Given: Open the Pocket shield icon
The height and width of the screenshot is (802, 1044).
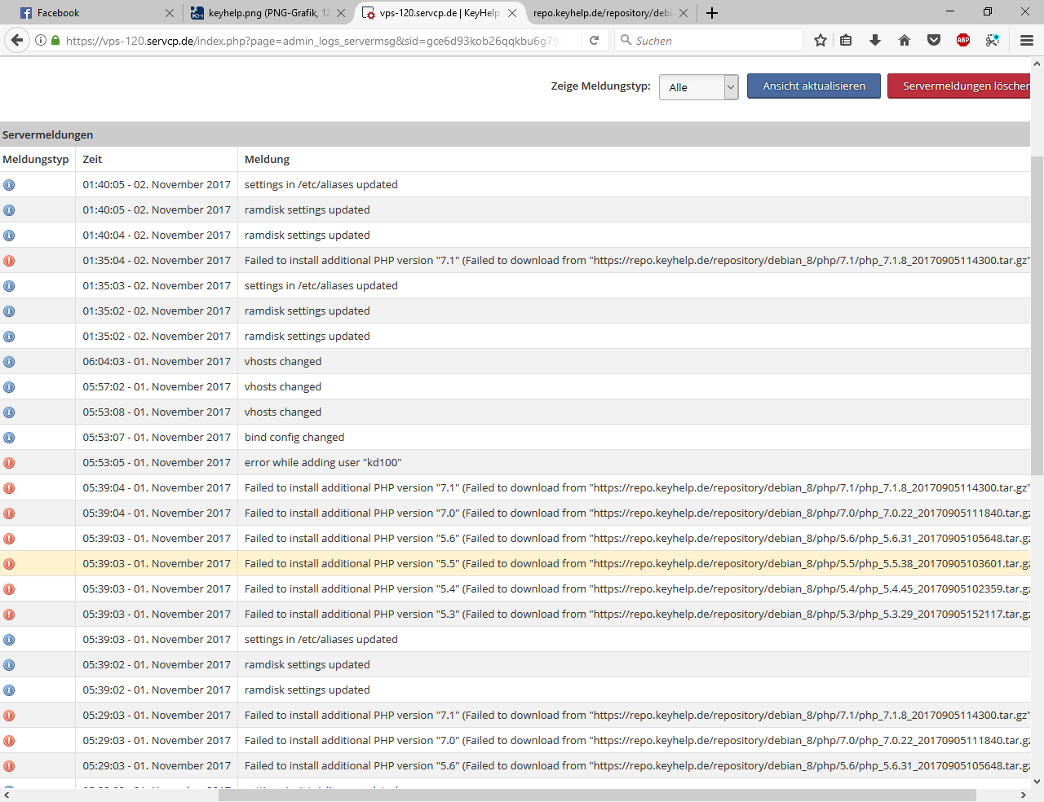Looking at the screenshot, I should (x=934, y=40).
